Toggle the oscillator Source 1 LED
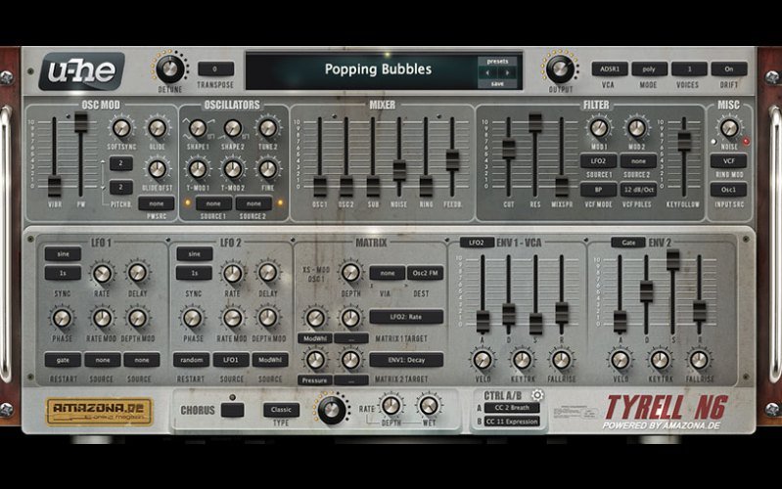Screen dimensions: 782x489 tap(188, 202)
